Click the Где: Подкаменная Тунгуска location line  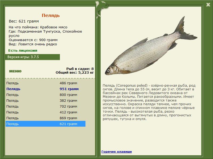click(45, 34)
